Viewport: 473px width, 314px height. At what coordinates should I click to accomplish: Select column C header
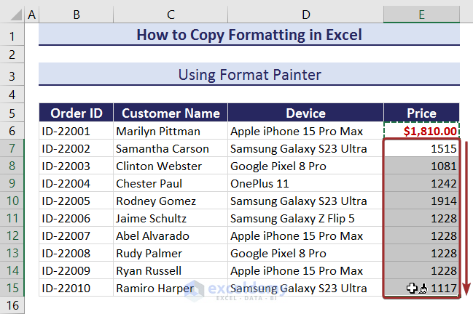[171, 15]
